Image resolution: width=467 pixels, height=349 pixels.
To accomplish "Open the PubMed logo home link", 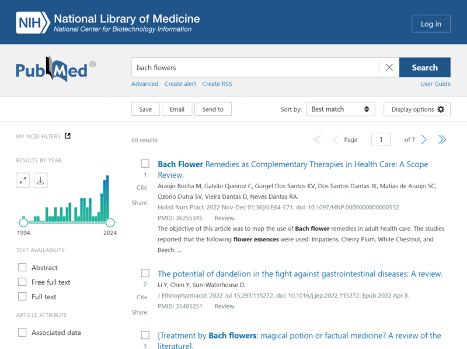I will click(x=55, y=69).
